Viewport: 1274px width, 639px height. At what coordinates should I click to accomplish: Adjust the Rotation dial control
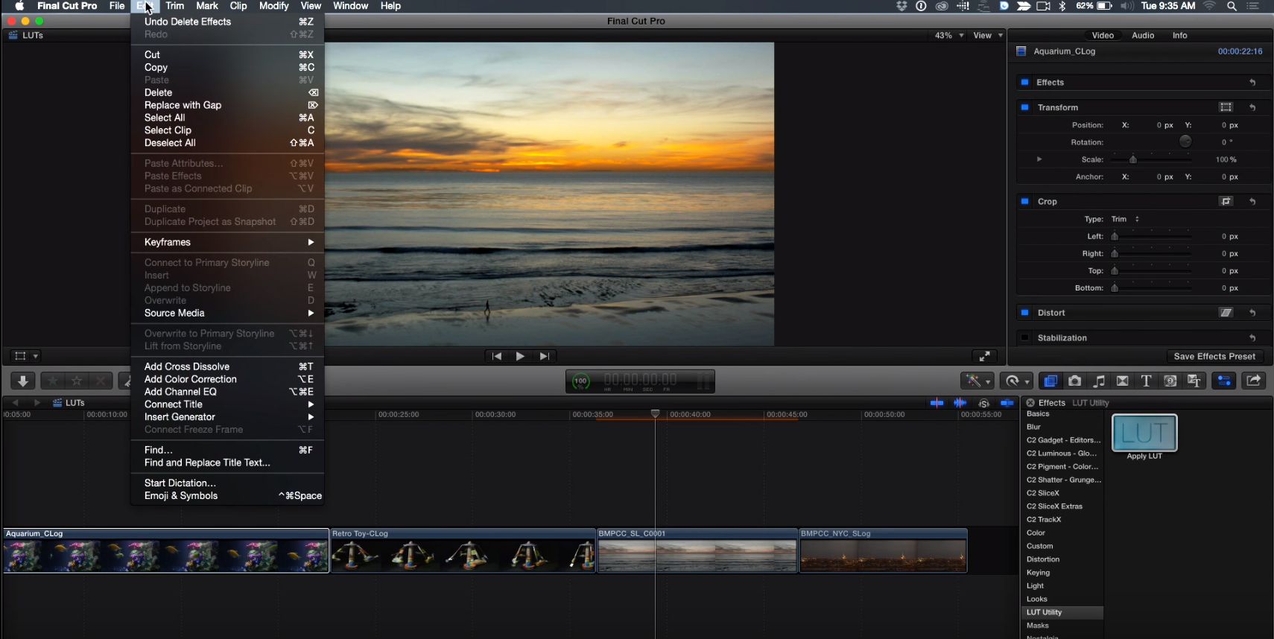[x=1185, y=142]
